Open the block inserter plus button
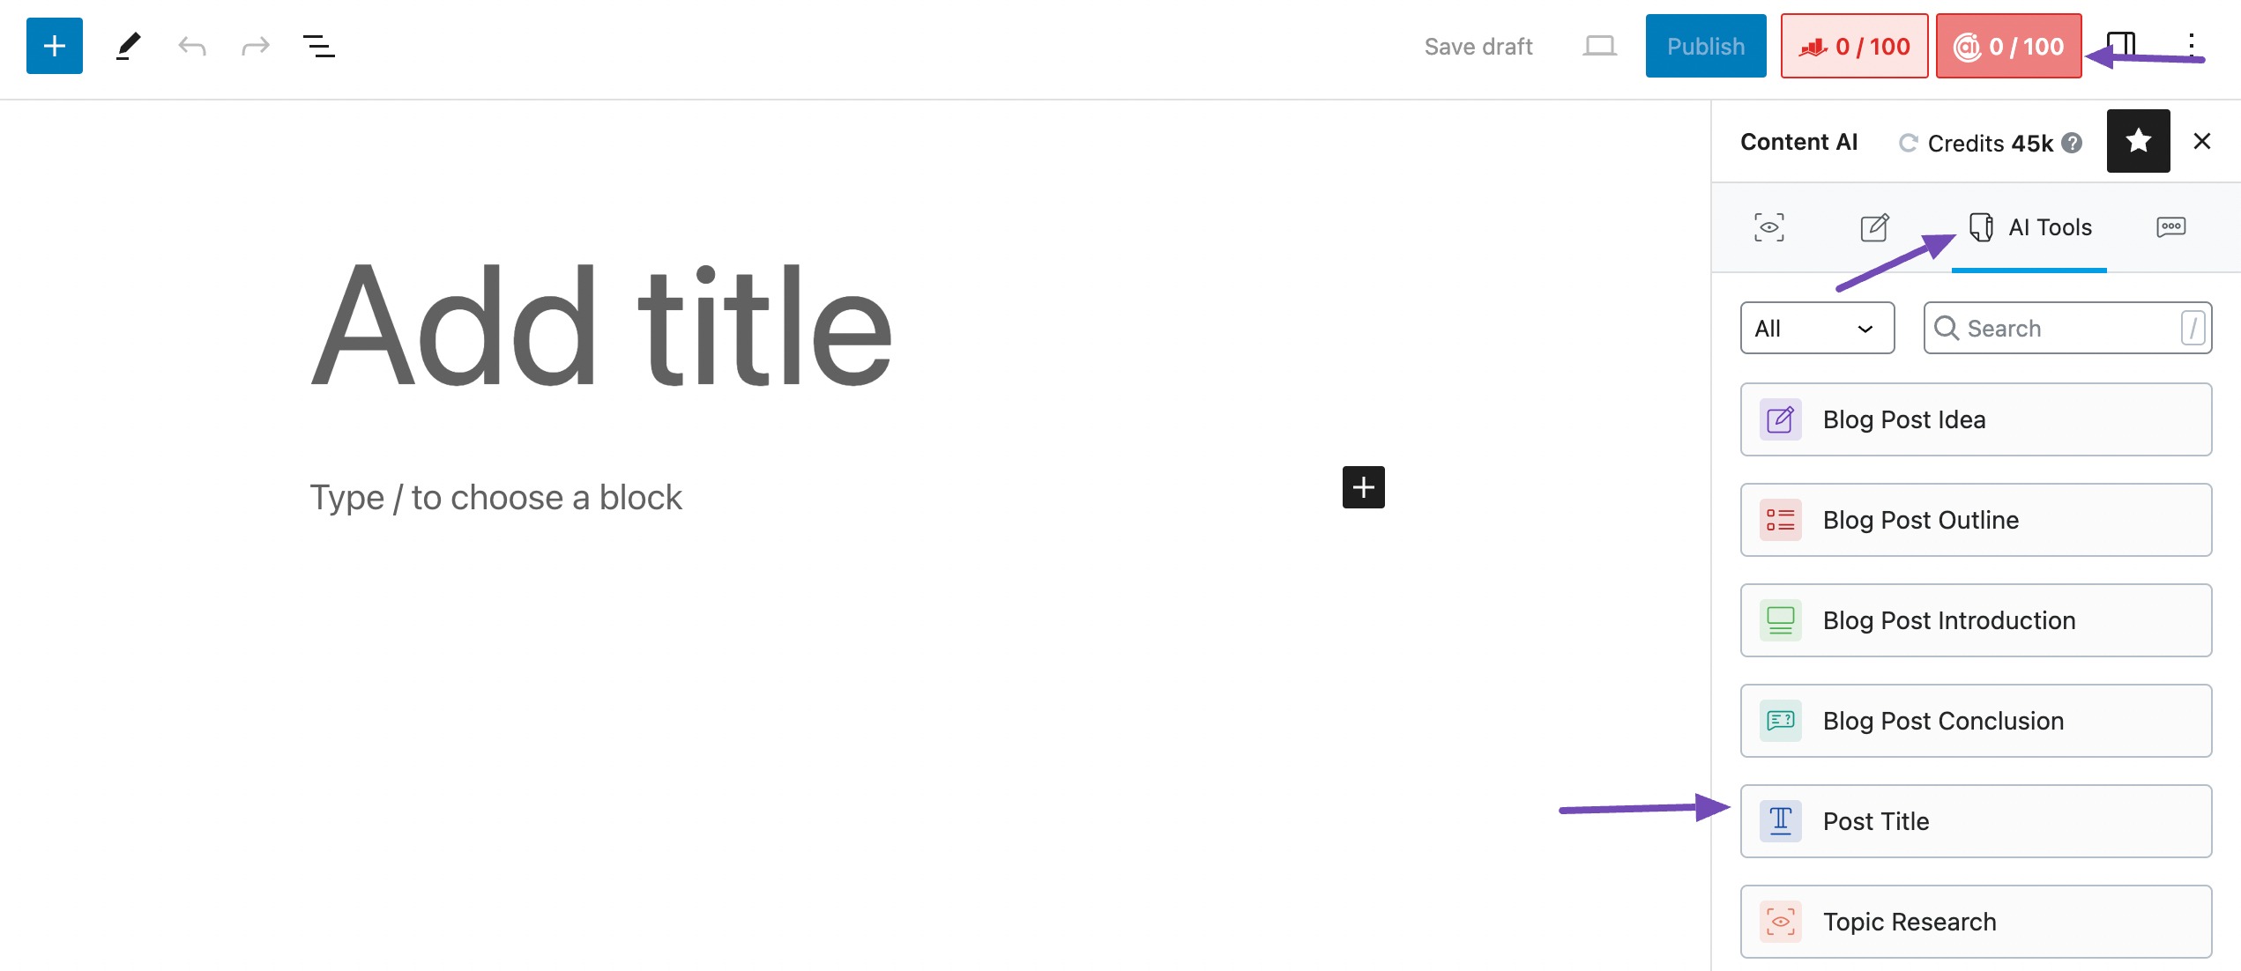 (x=55, y=46)
